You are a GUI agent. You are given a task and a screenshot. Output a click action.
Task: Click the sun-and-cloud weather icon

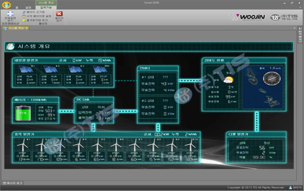tap(228, 80)
